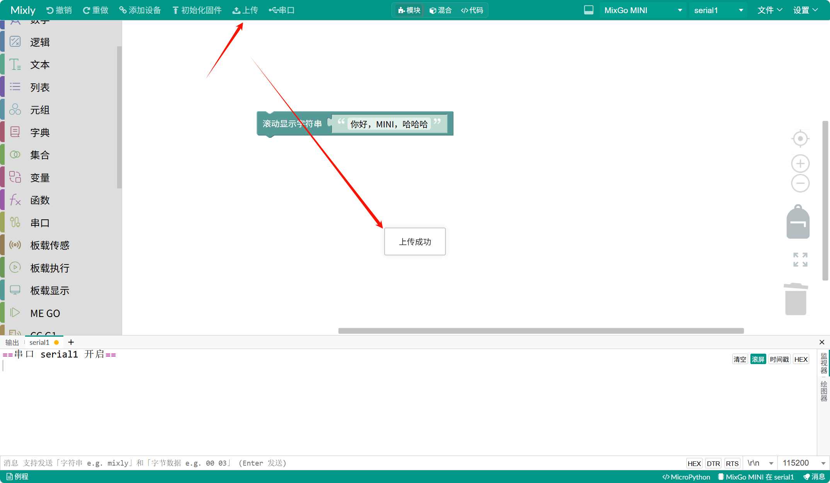Zoom out with the minus circle icon
Viewport: 830px width, 483px height.
pyautogui.click(x=800, y=183)
